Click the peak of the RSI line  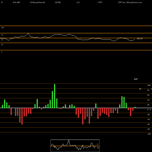(28, 33)
